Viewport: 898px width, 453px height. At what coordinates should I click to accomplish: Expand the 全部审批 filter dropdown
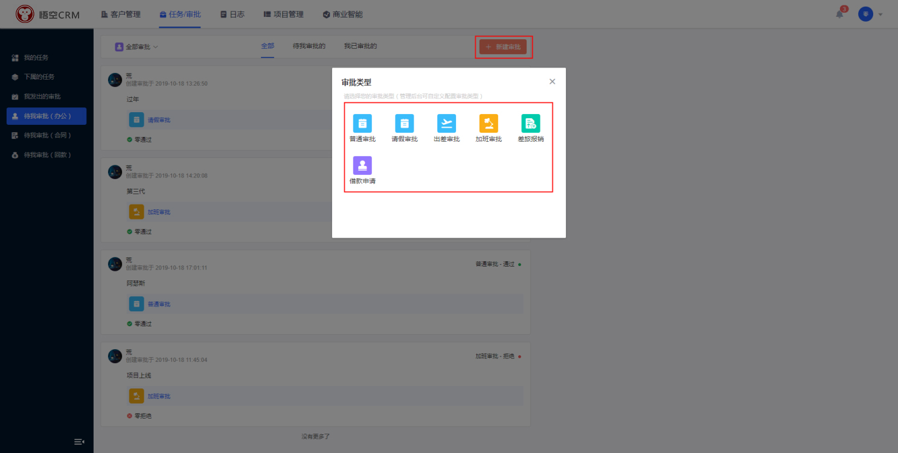136,46
